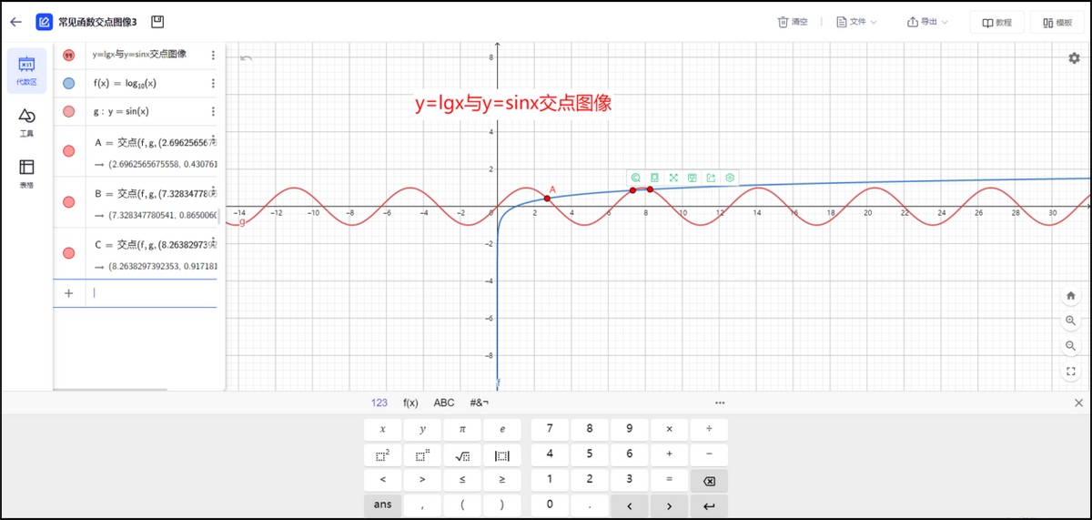Hide the f(x) = log₁₀(x) curve

69,84
